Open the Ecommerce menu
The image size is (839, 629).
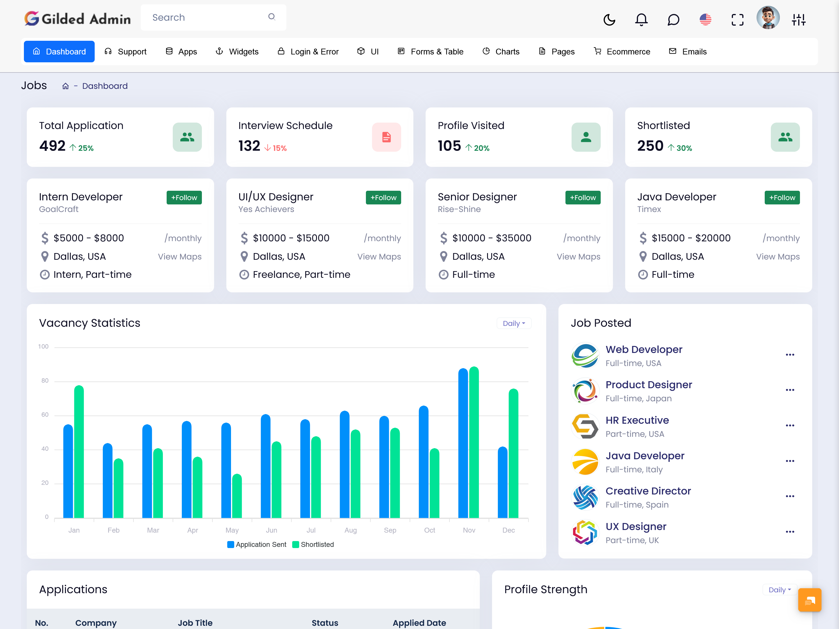[622, 52]
